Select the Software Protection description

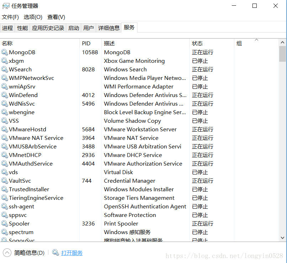[x=130, y=215]
